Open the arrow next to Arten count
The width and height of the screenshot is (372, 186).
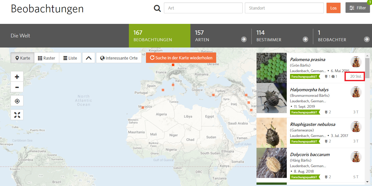tap(244, 39)
